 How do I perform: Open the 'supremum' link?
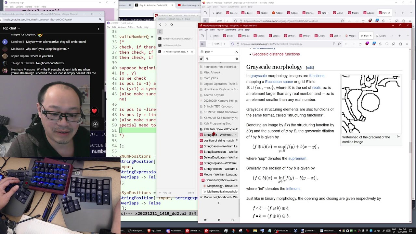point(297,158)
